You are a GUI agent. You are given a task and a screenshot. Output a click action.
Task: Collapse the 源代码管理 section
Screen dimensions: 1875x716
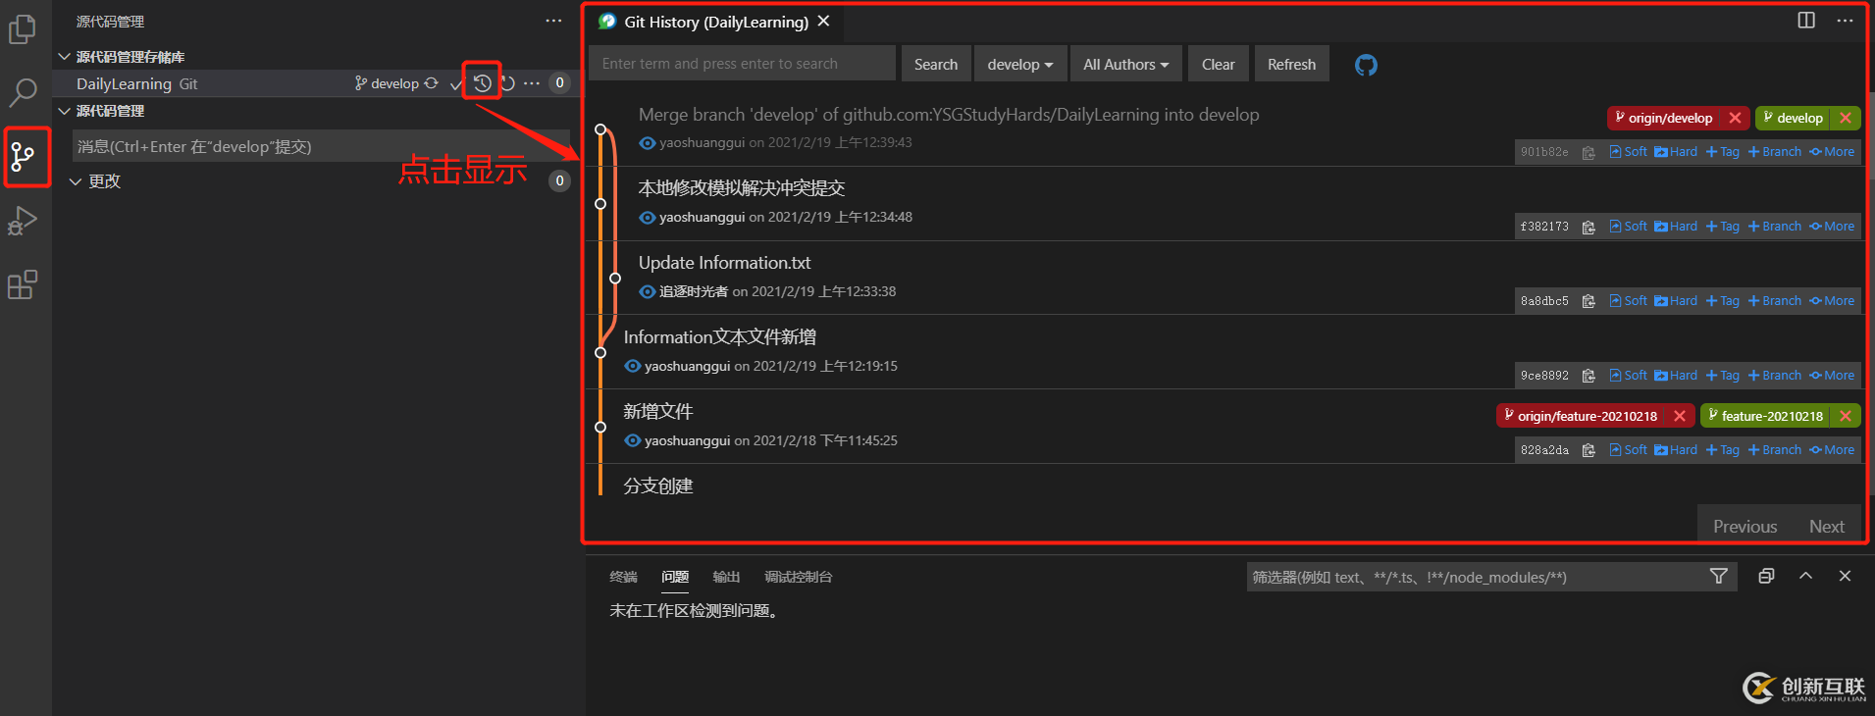tap(64, 111)
